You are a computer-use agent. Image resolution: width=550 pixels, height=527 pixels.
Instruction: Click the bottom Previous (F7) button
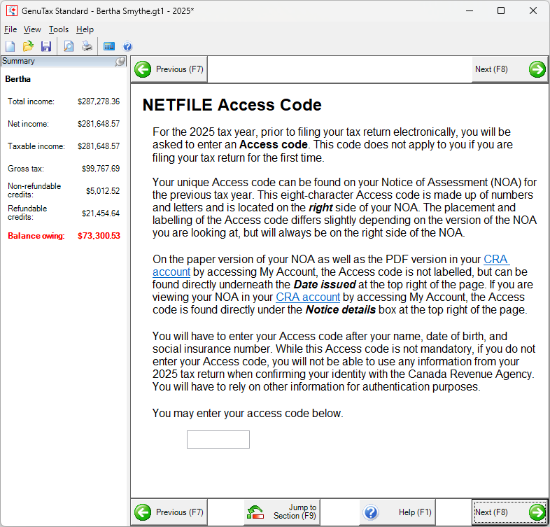click(169, 512)
